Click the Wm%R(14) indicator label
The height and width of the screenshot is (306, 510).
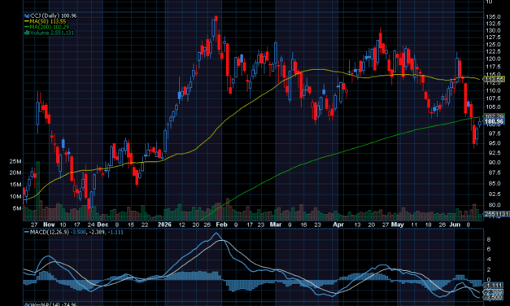click(50, 304)
